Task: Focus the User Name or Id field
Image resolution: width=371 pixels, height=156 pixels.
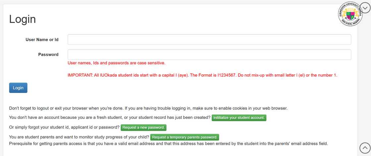Action: point(209,39)
